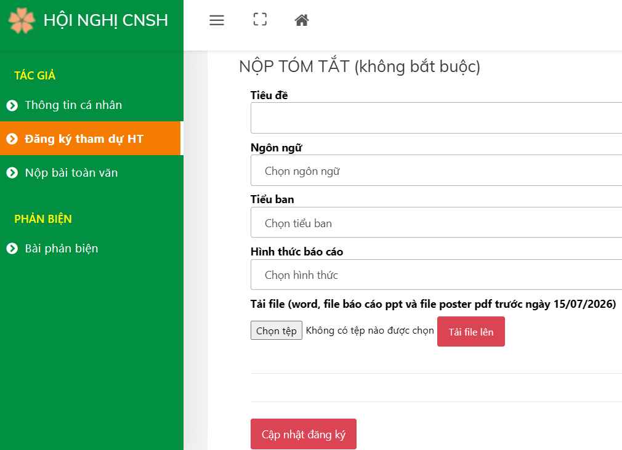This screenshot has height=450, width=622.
Task: Click arrow icon beside Đăng ký tham dự HT
Action: click(x=12, y=139)
